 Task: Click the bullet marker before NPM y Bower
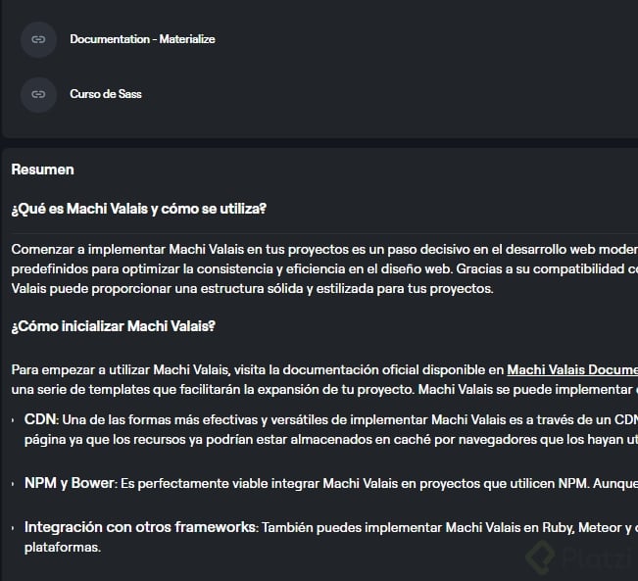(15, 483)
